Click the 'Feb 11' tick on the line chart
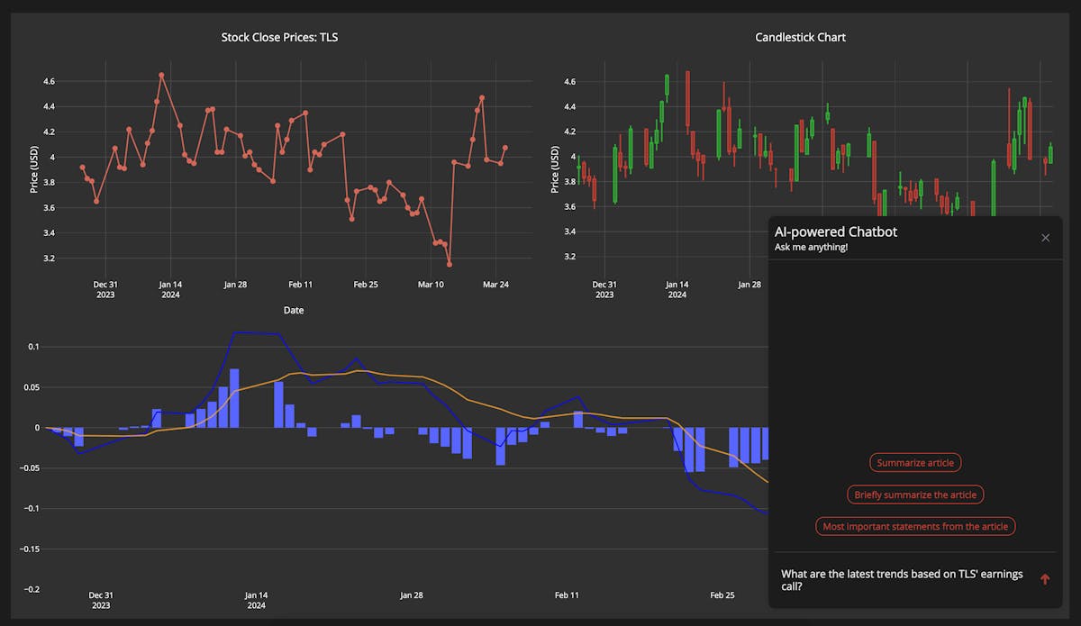The height and width of the screenshot is (626, 1081). (300, 285)
